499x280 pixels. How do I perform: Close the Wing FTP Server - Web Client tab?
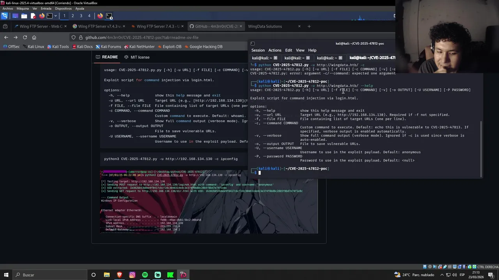65,26
